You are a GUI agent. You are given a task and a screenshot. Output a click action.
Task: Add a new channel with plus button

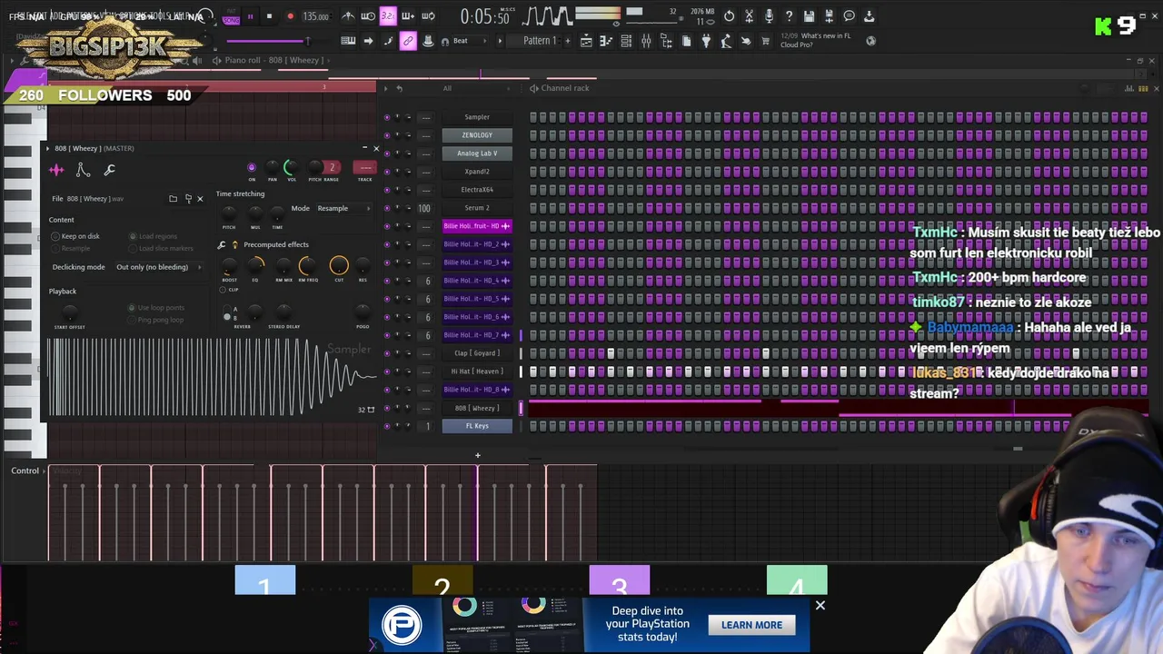(x=478, y=455)
